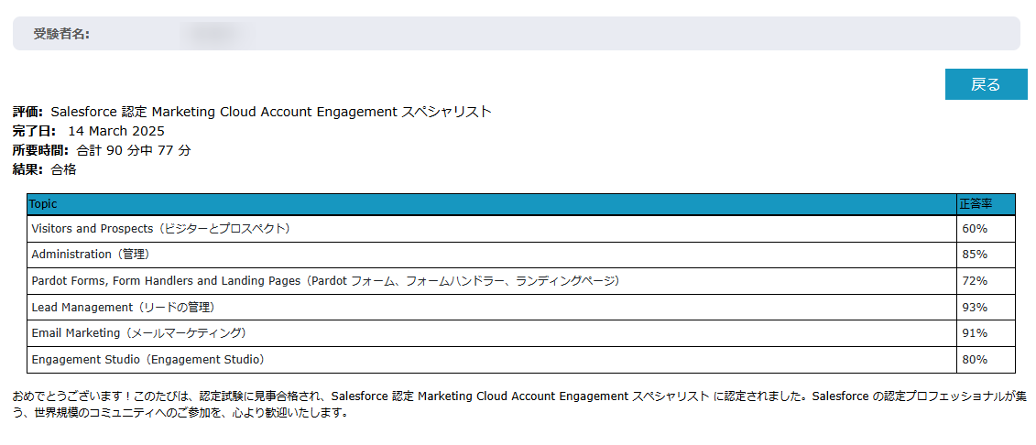Click the 評価 certification name line

tap(252, 112)
